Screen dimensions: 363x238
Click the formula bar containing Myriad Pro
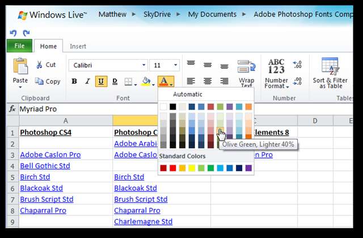[x=170, y=108]
